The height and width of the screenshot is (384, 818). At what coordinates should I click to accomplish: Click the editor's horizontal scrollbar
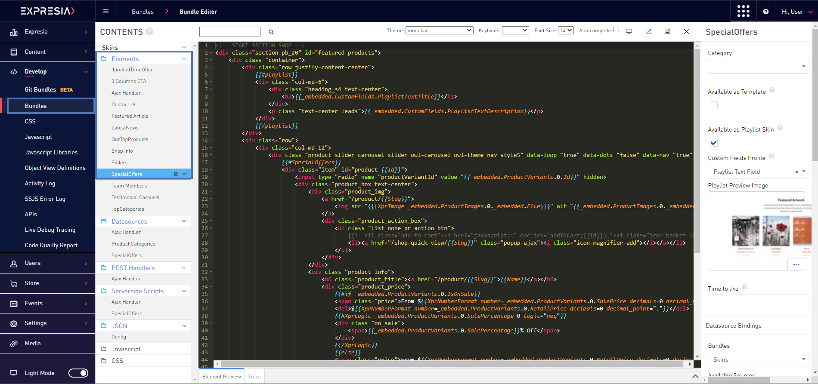452,364
